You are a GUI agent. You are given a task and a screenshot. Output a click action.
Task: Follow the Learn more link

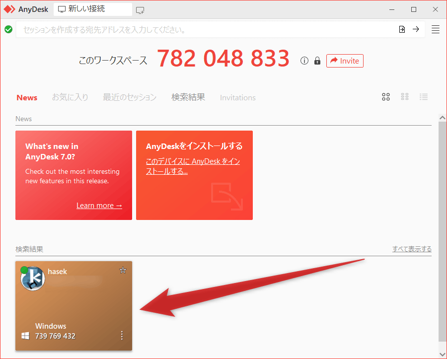99,206
